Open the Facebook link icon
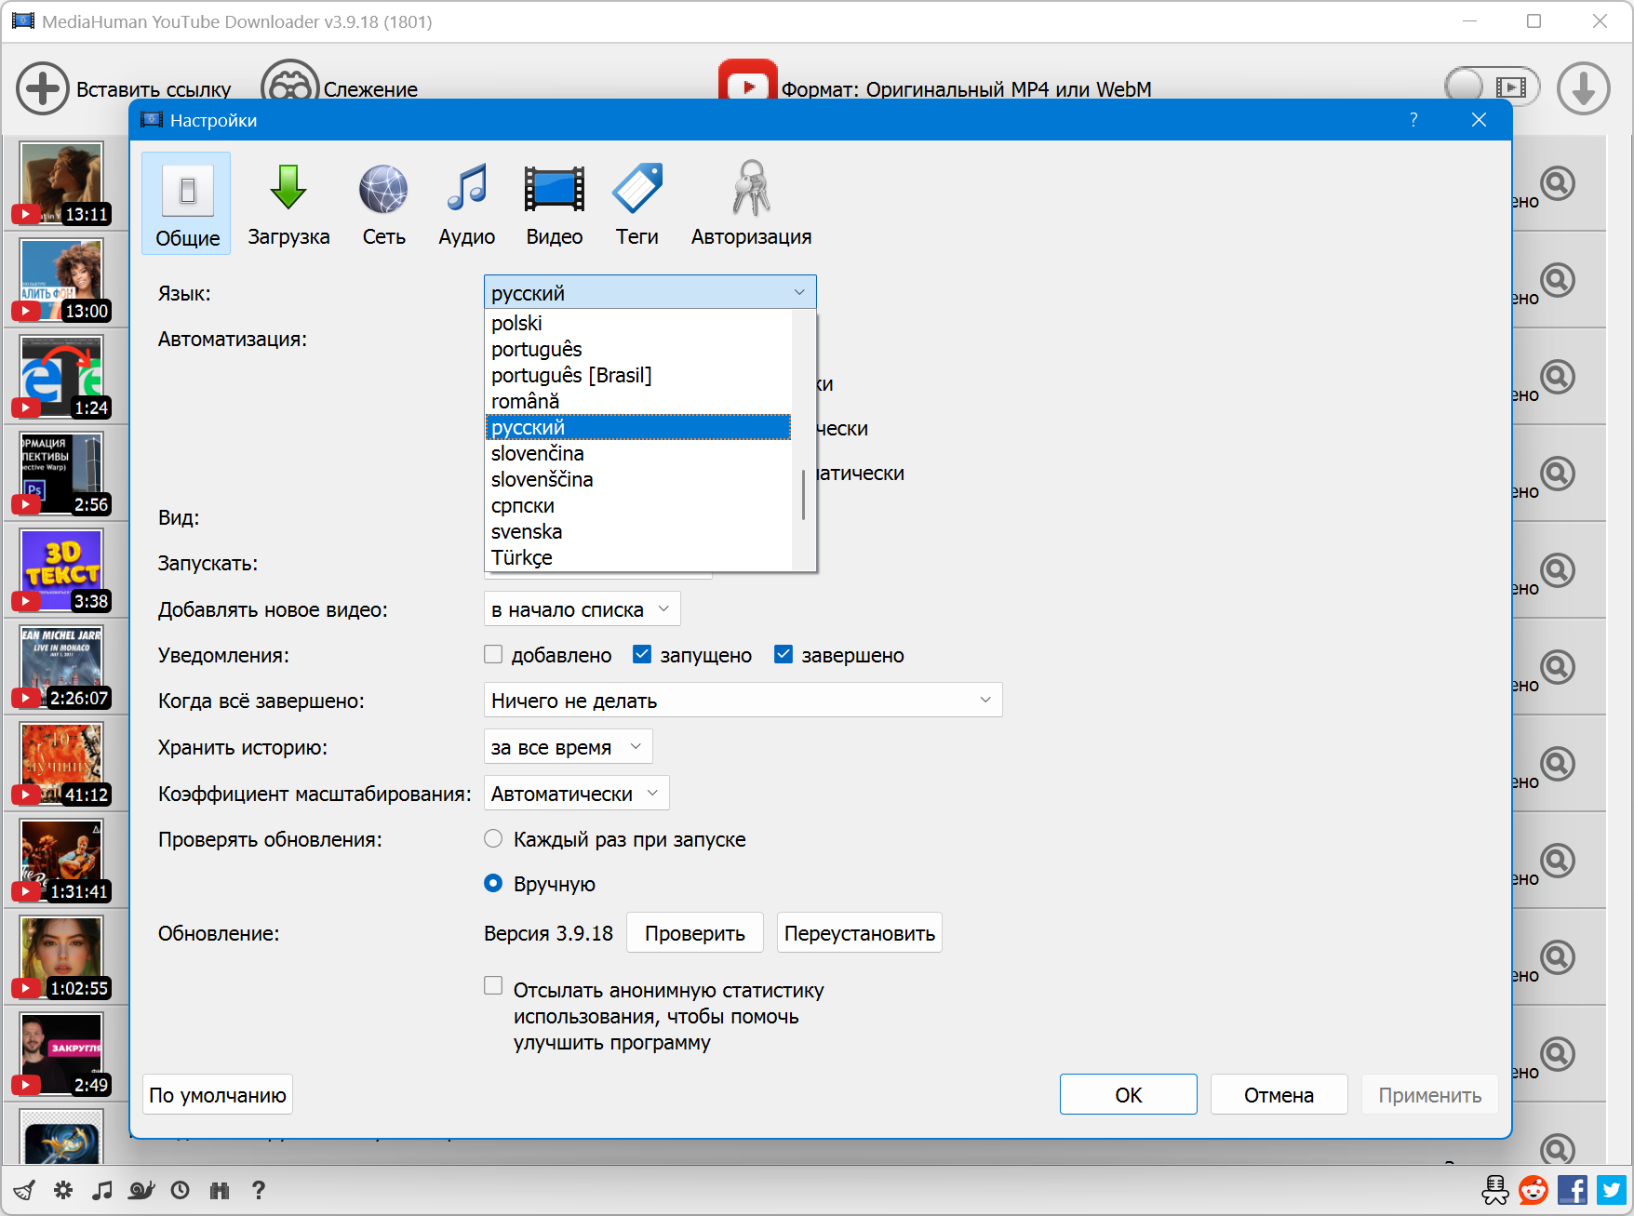Viewport: 1634px width, 1216px height. coord(1573,1190)
